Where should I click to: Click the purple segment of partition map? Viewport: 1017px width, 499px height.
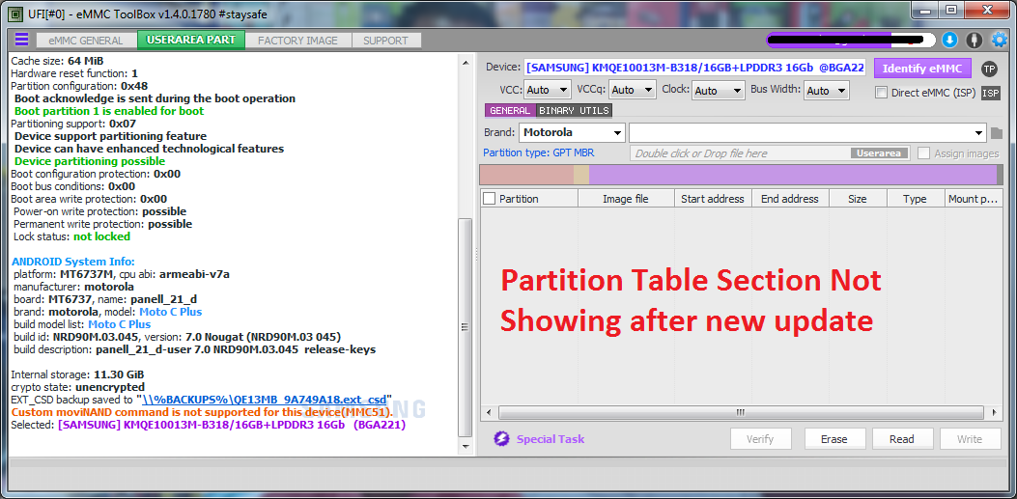click(793, 175)
